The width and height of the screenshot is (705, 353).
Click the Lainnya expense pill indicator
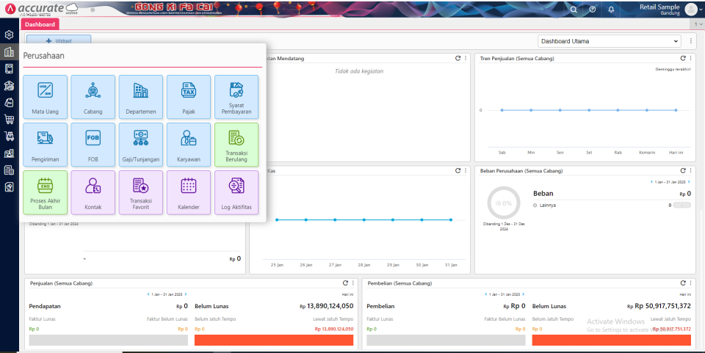pyautogui.click(x=682, y=205)
